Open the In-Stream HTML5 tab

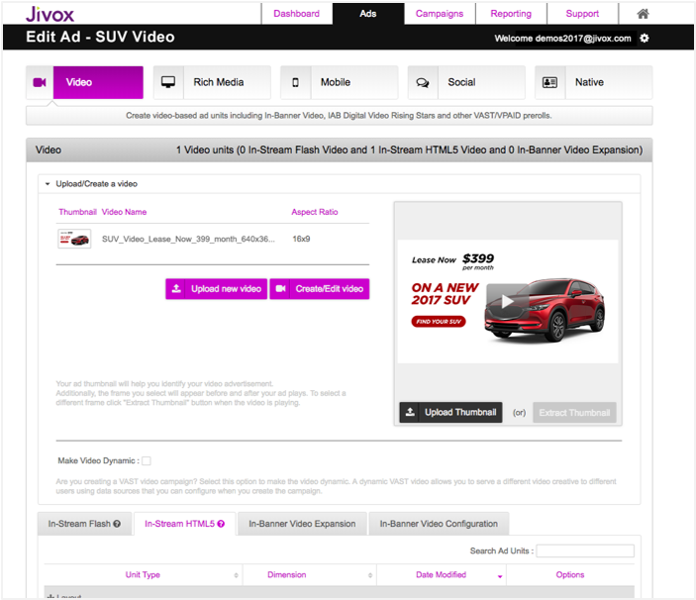tap(185, 524)
